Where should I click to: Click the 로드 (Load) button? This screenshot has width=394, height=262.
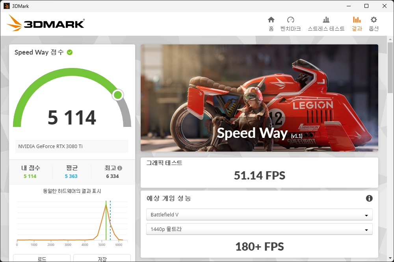(x=42, y=258)
